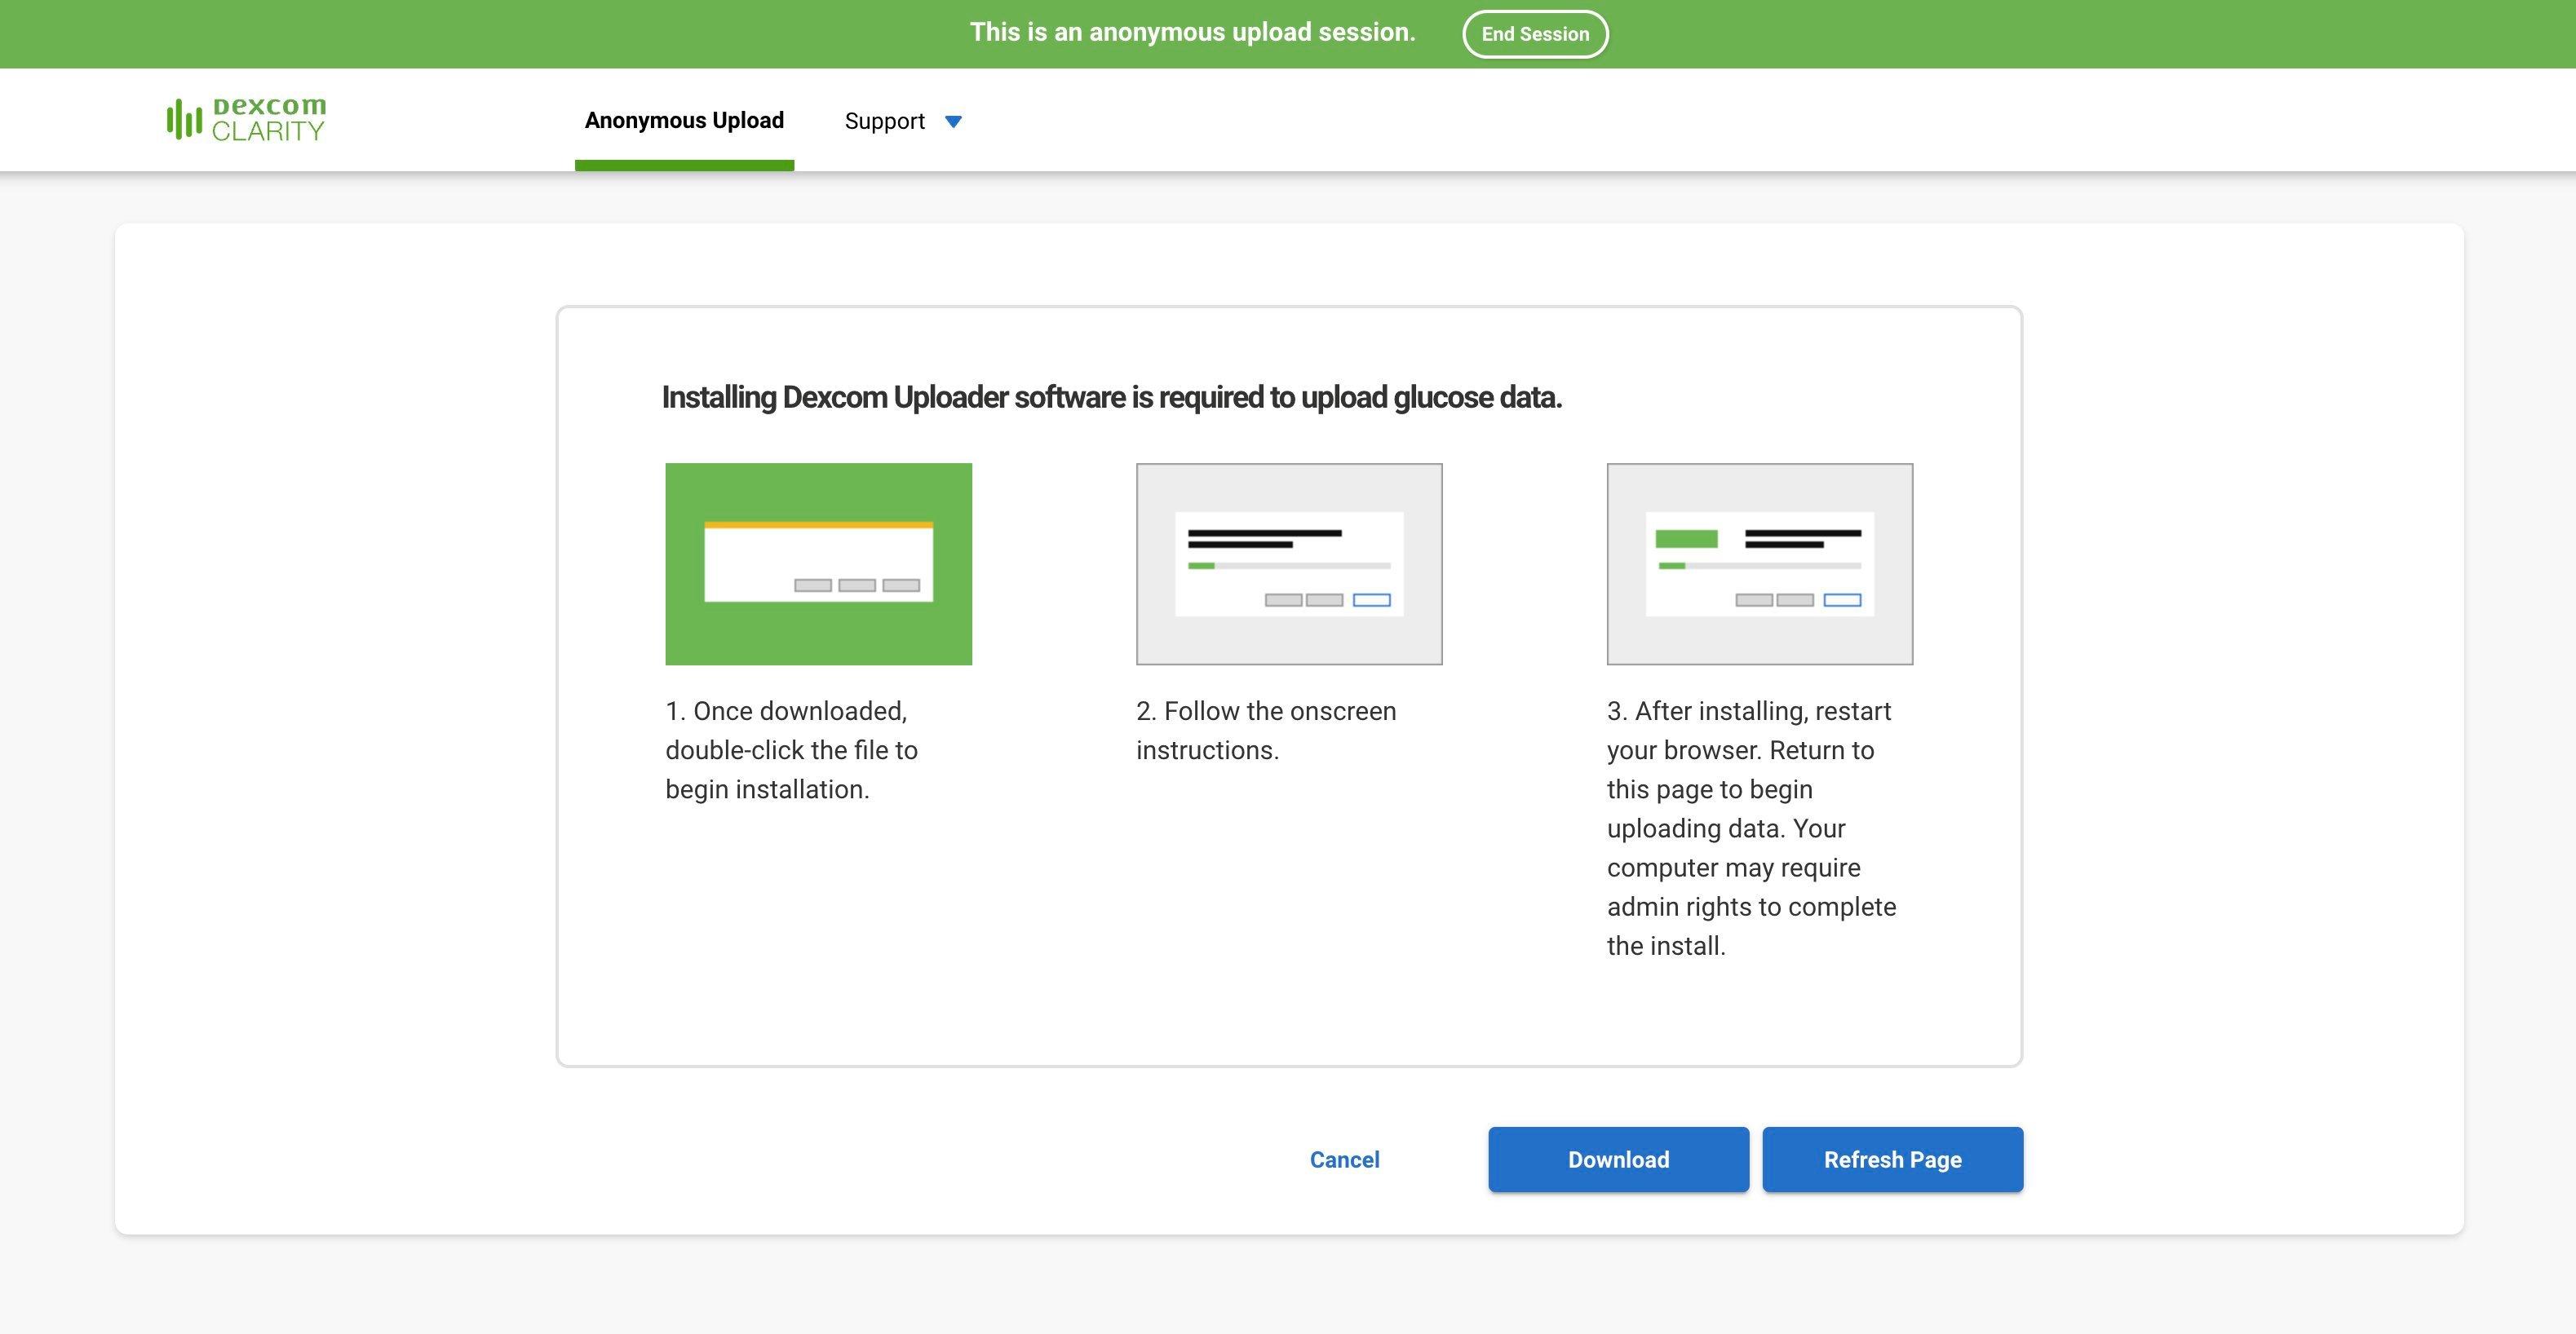
Task: Click step 1 double-click file instruction text
Action: tap(791, 750)
